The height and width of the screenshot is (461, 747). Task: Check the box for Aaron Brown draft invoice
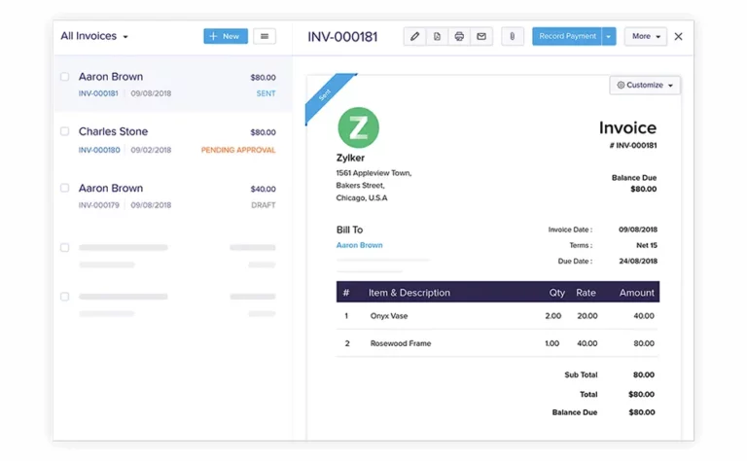(x=65, y=188)
